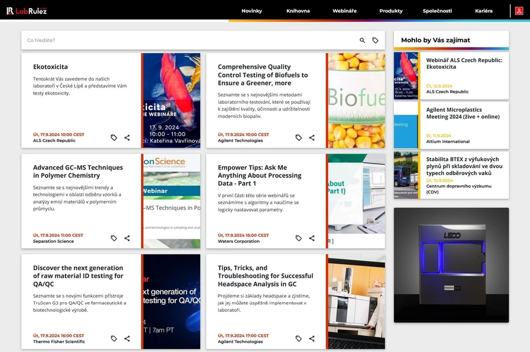Share the Headspace Analysis webinar card
Viewport: 530px width, 352px height.
[x=312, y=339]
